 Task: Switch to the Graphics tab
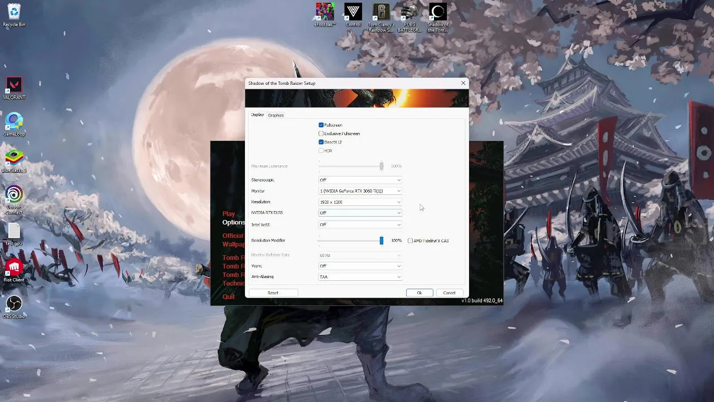point(276,115)
